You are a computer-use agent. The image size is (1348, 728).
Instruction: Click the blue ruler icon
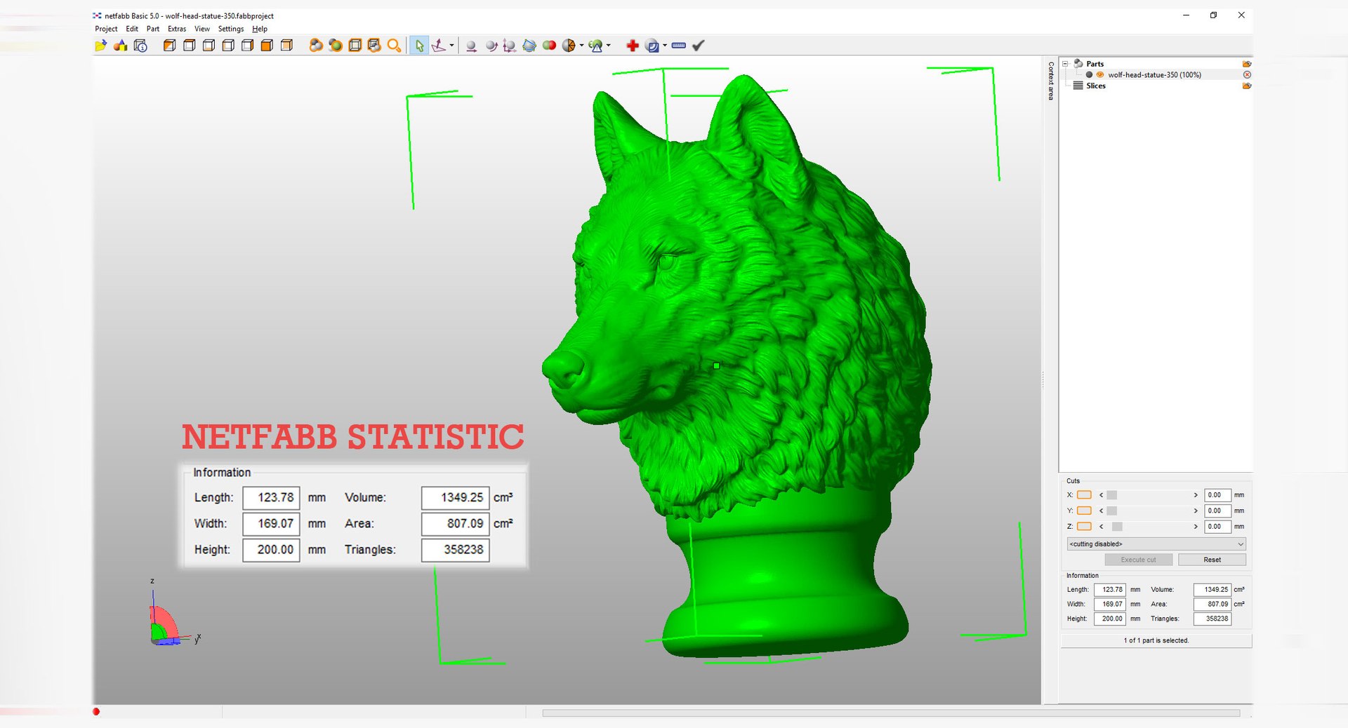678,46
